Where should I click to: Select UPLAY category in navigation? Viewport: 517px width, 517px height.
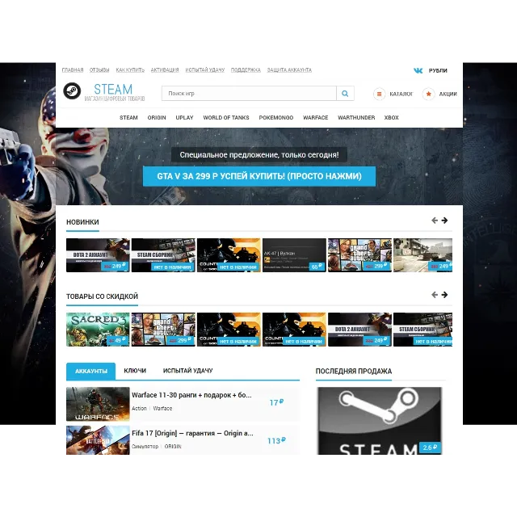(184, 118)
